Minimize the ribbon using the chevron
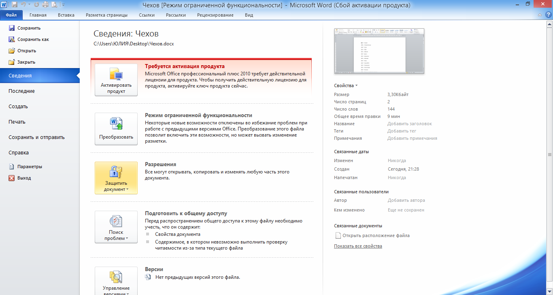The height and width of the screenshot is (295, 553). pos(539,15)
